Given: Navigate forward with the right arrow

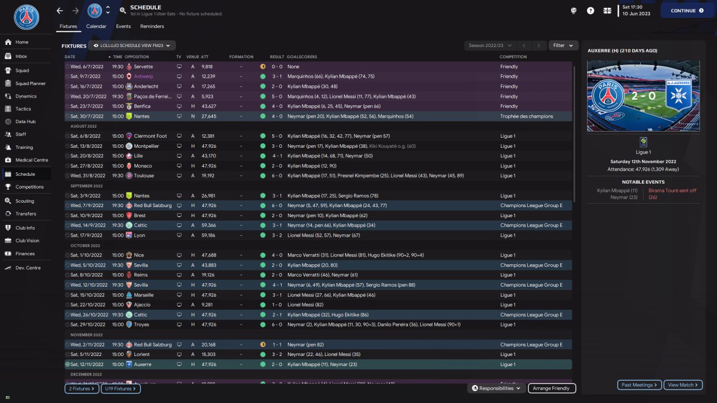Looking at the screenshot, I should pos(76,11).
